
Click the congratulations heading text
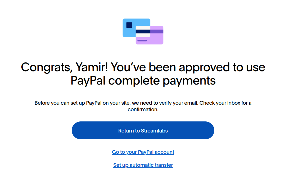[x=143, y=74]
